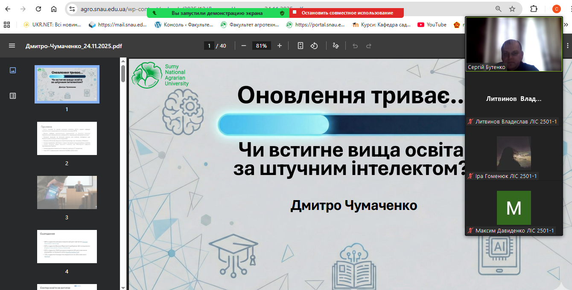Select page 4 thumbnail
572x290 pixels.
coord(67,247)
